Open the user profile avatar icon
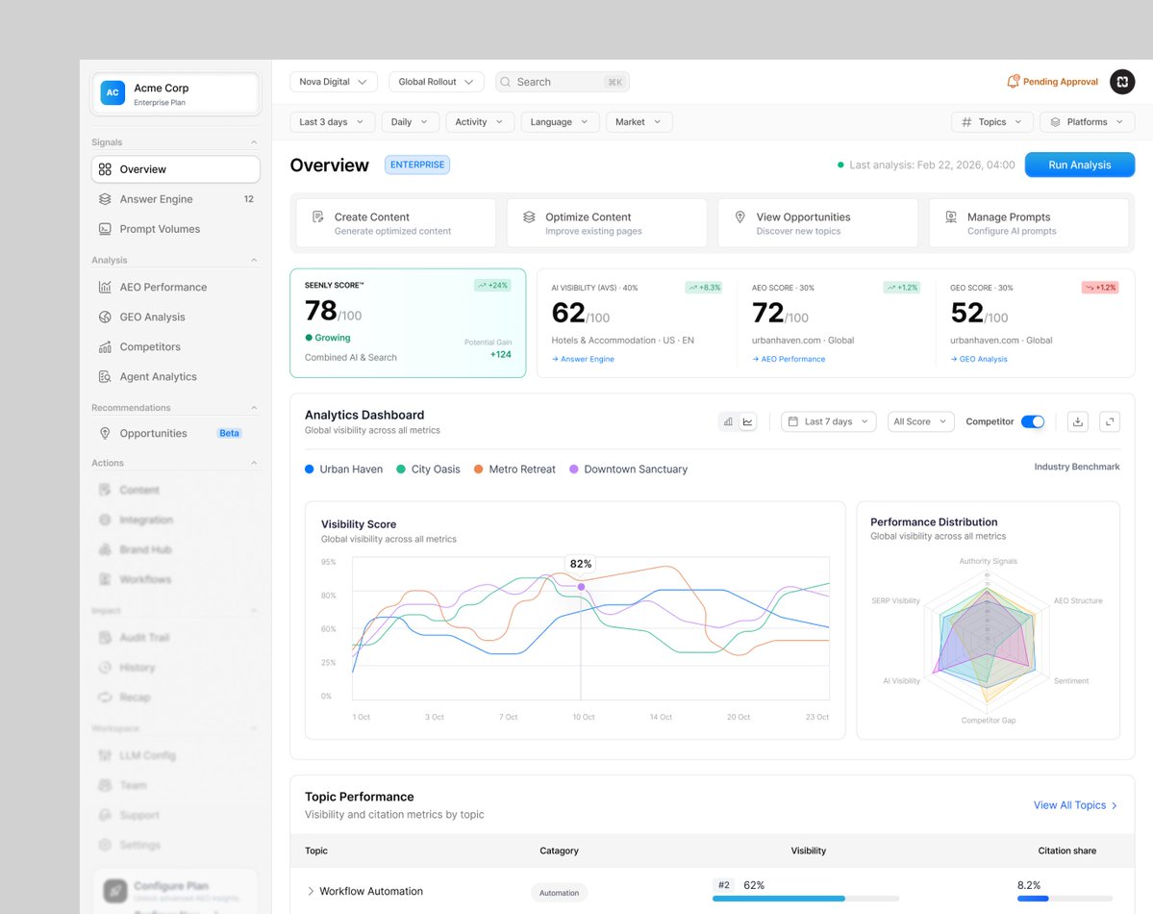Screen dimensions: 1153x914 1122,82
